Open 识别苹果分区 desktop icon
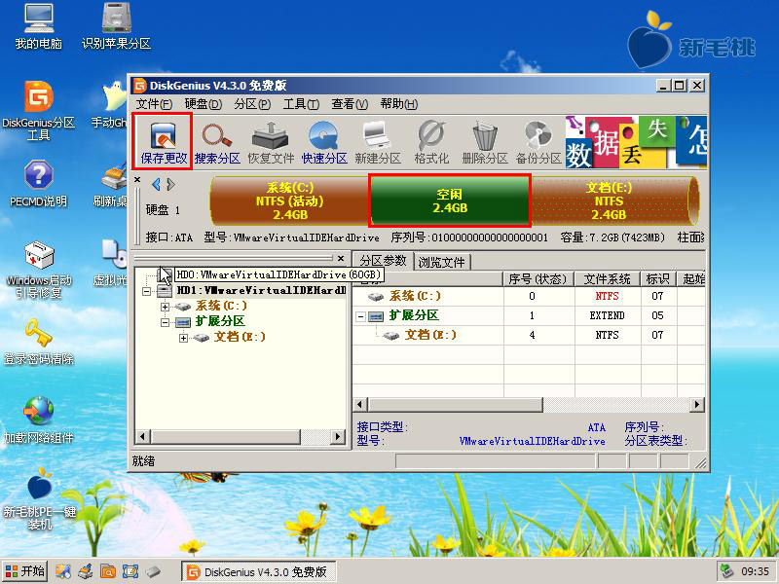This screenshot has width=779, height=584. [116, 27]
